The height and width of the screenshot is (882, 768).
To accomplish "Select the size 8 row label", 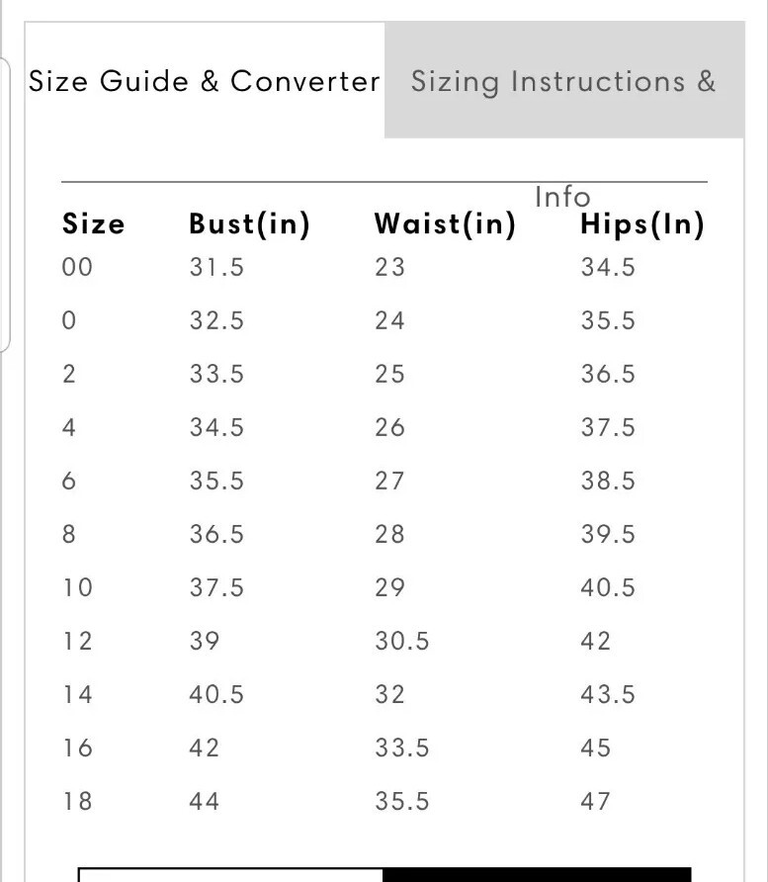I will click(69, 534).
